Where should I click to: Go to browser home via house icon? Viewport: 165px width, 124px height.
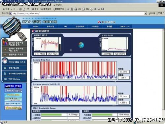click(28, 9)
